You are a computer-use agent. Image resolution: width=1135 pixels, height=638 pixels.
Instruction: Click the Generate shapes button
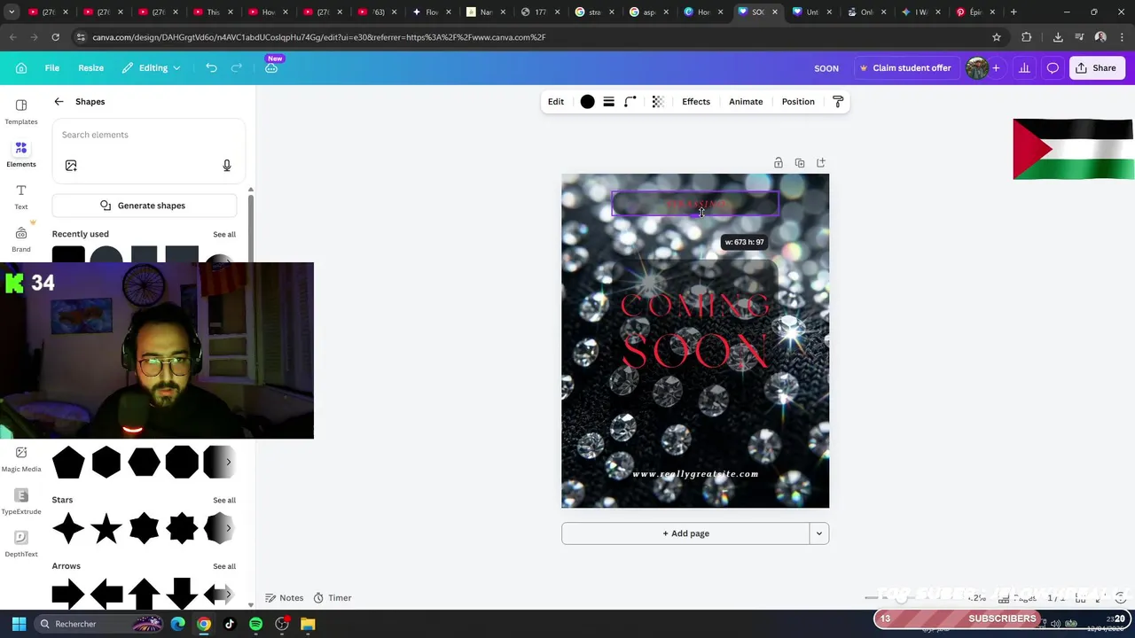[x=144, y=206]
